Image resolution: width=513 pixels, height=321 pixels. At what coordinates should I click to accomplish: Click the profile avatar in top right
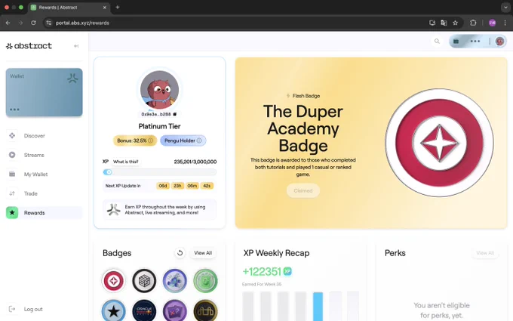(x=499, y=42)
